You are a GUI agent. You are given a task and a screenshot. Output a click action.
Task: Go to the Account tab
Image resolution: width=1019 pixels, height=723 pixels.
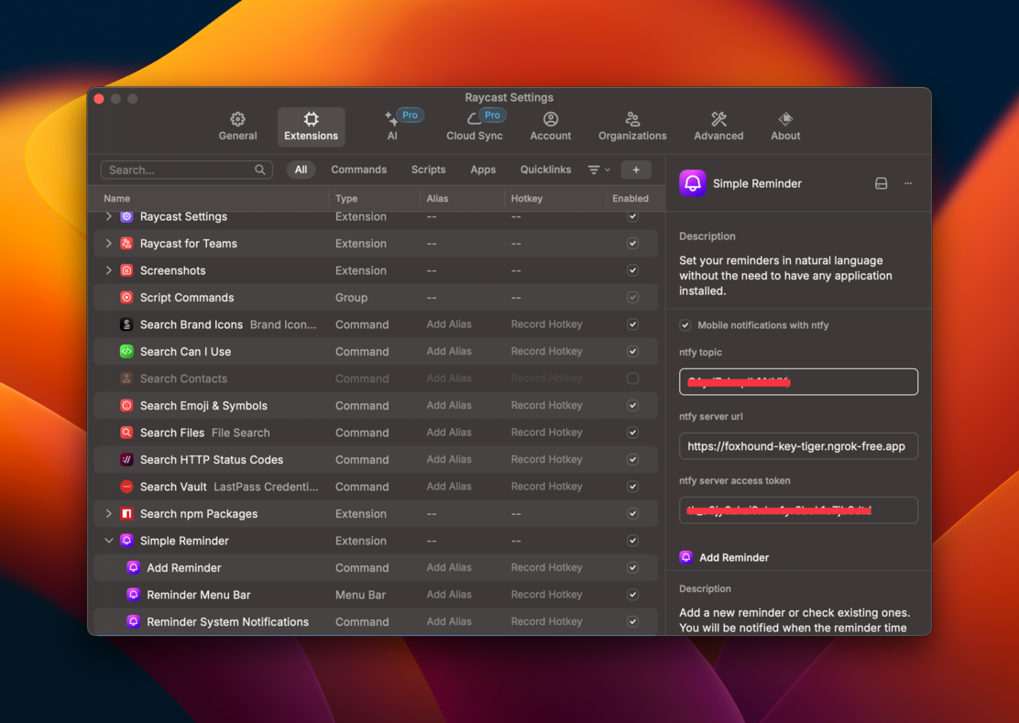[551, 126]
